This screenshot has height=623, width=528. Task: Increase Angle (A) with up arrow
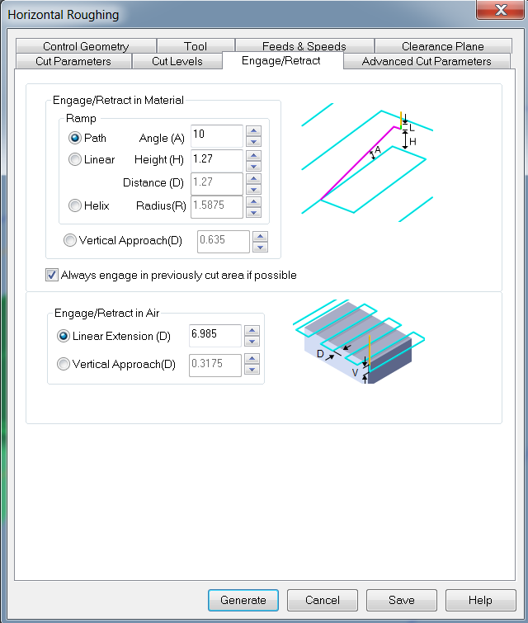coord(253,130)
